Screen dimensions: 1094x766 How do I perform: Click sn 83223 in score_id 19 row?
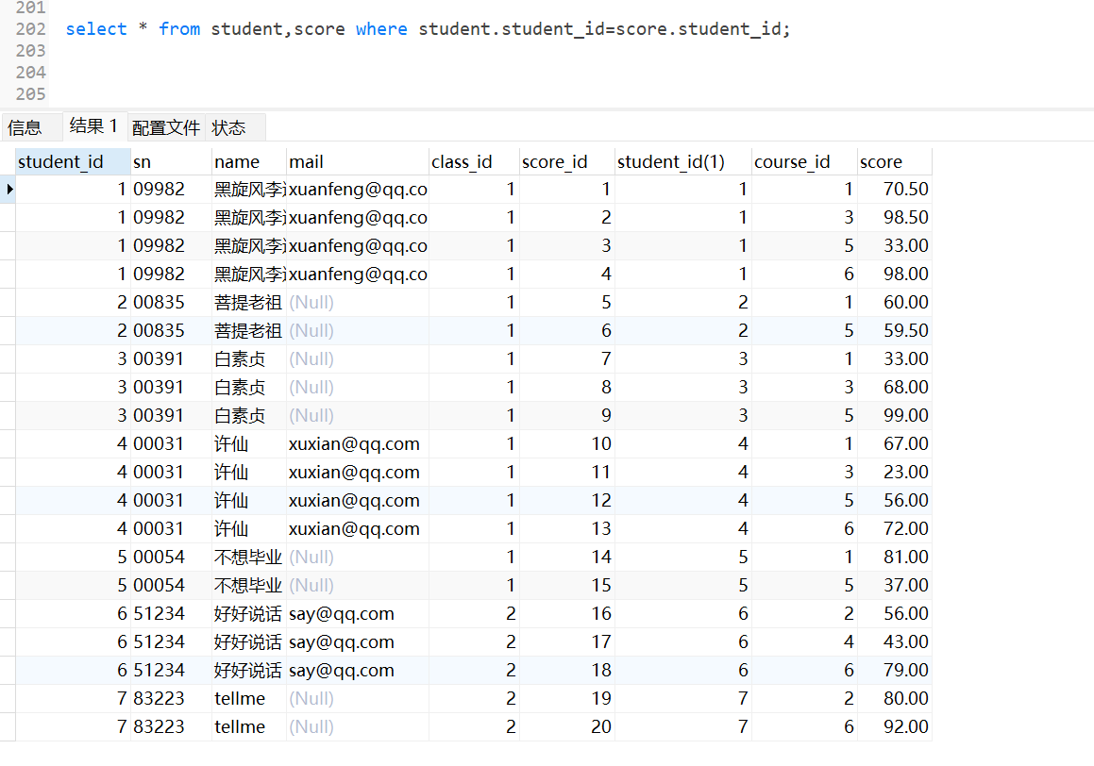(x=171, y=698)
